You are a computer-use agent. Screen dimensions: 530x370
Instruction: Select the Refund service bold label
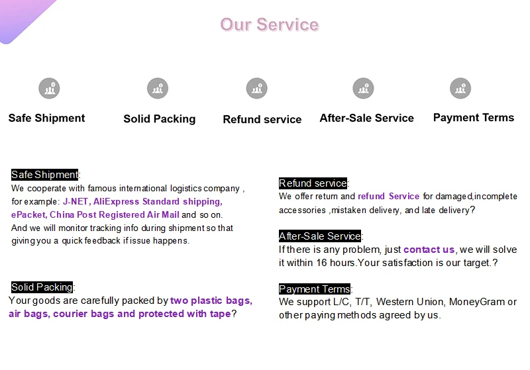(x=262, y=119)
